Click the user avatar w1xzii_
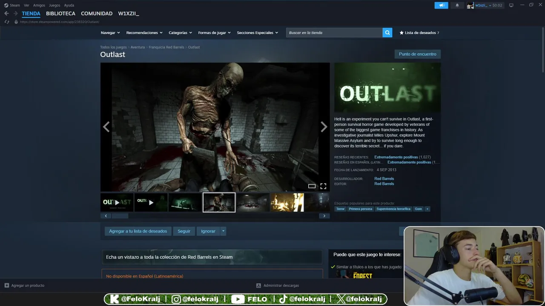This screenshot has width=545, height=306. point(470,5)
